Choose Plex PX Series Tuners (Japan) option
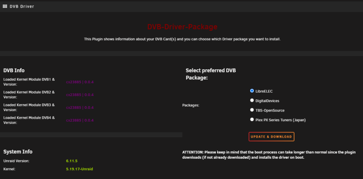Image resolution: width=363 pixels, height=179 pixels. pyautogui.click(x=252, y=119)
